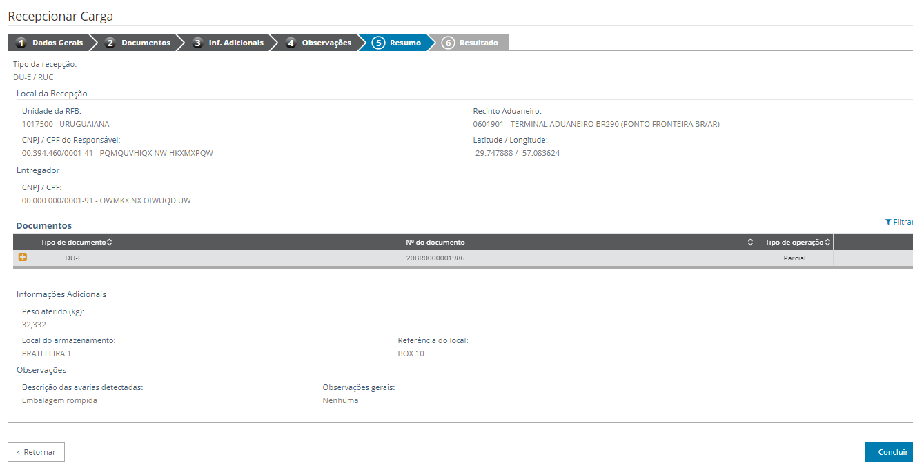
Task: Select the Resumo step tab
Action: click(x=405, y=43)
